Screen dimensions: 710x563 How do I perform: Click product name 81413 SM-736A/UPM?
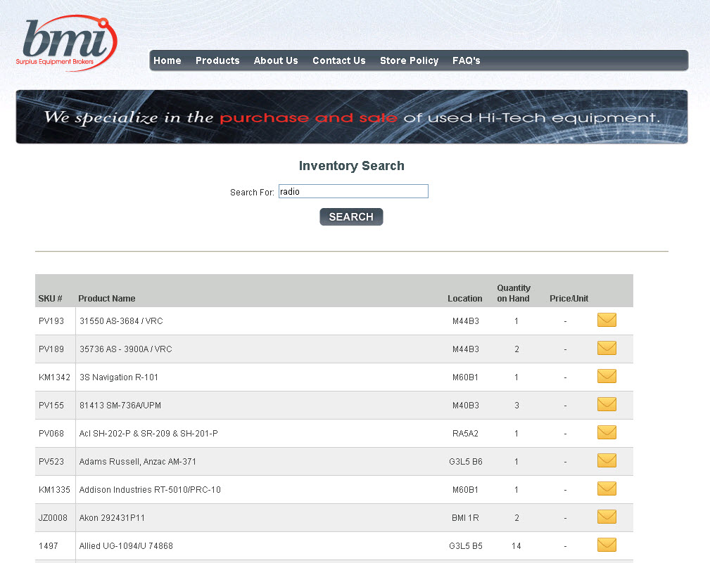click(120, 405)
